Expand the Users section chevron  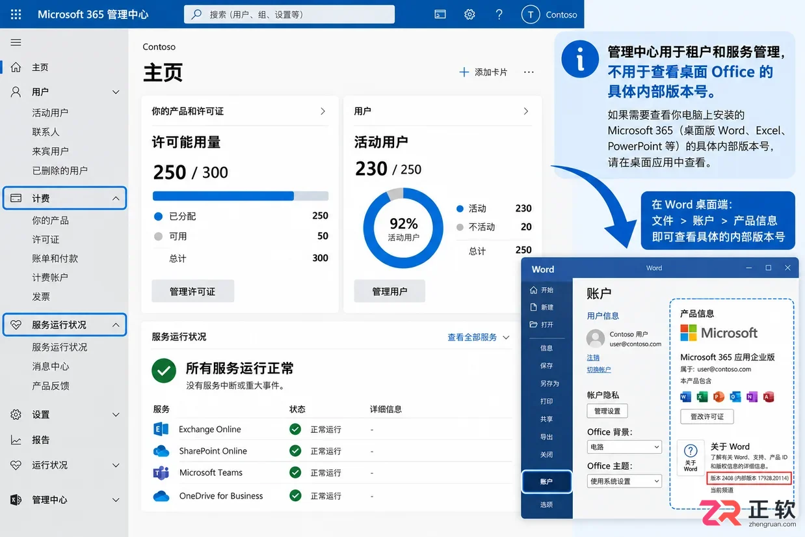click(x=116, y=92)
